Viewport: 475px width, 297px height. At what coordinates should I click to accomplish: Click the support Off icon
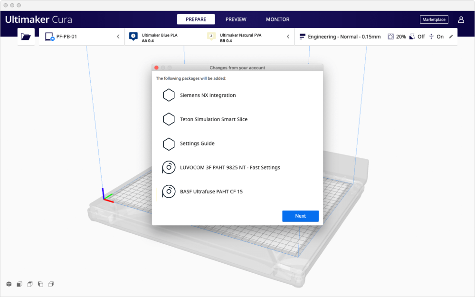[x=412, y=37]
